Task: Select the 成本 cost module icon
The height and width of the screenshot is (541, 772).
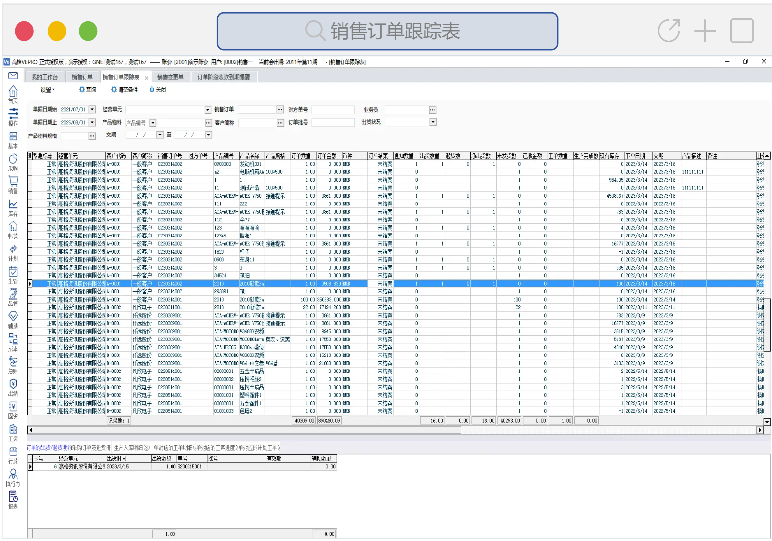Action: coord(13,340)
